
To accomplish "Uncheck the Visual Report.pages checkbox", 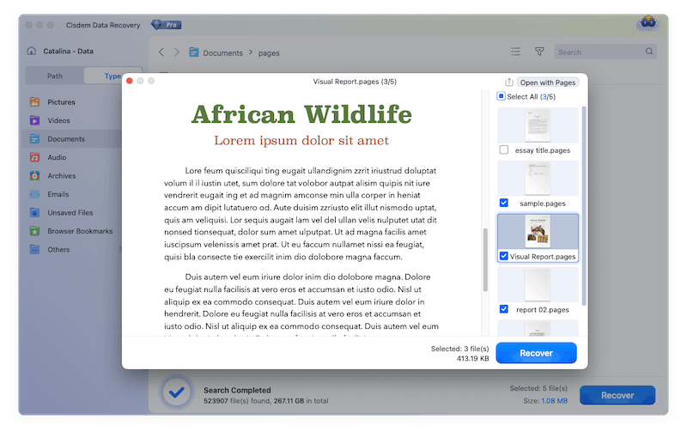I will [504, 256].
